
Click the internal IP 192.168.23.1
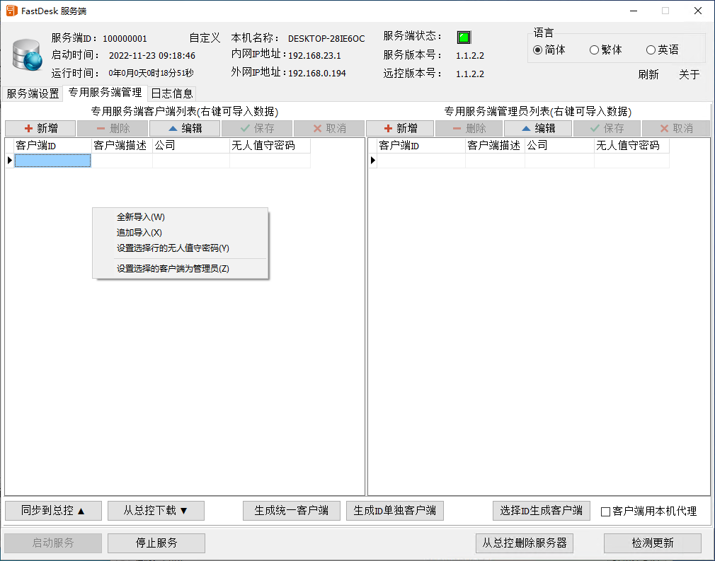(x=314, y=56)
